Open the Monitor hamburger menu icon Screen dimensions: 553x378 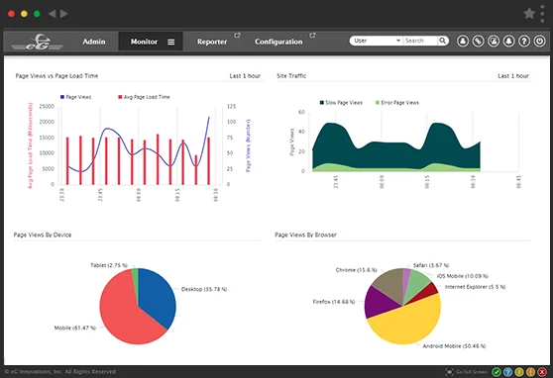tap(171, 42)
